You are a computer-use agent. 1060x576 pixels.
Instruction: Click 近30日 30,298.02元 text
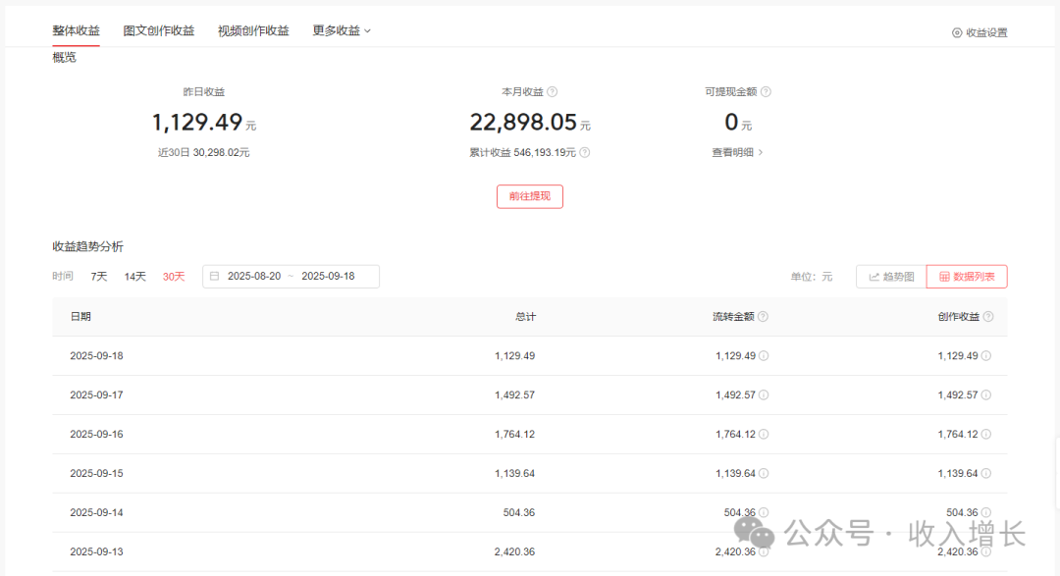coord(203,153)
